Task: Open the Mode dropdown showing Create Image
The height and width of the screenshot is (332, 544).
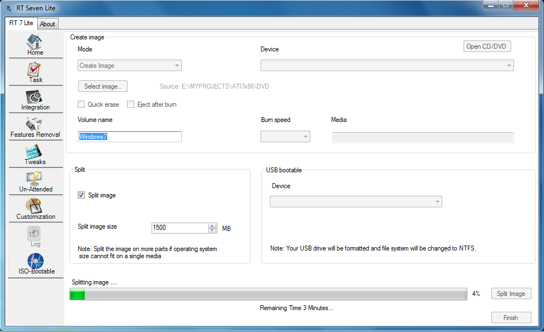Action: (x=129, y=66)
